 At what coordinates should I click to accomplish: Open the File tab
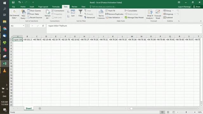tap(13, 7)
